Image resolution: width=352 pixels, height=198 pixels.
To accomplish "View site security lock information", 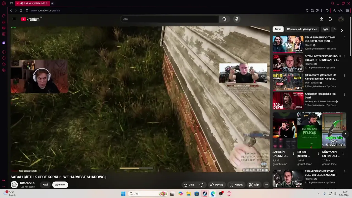I will point(27,10).
